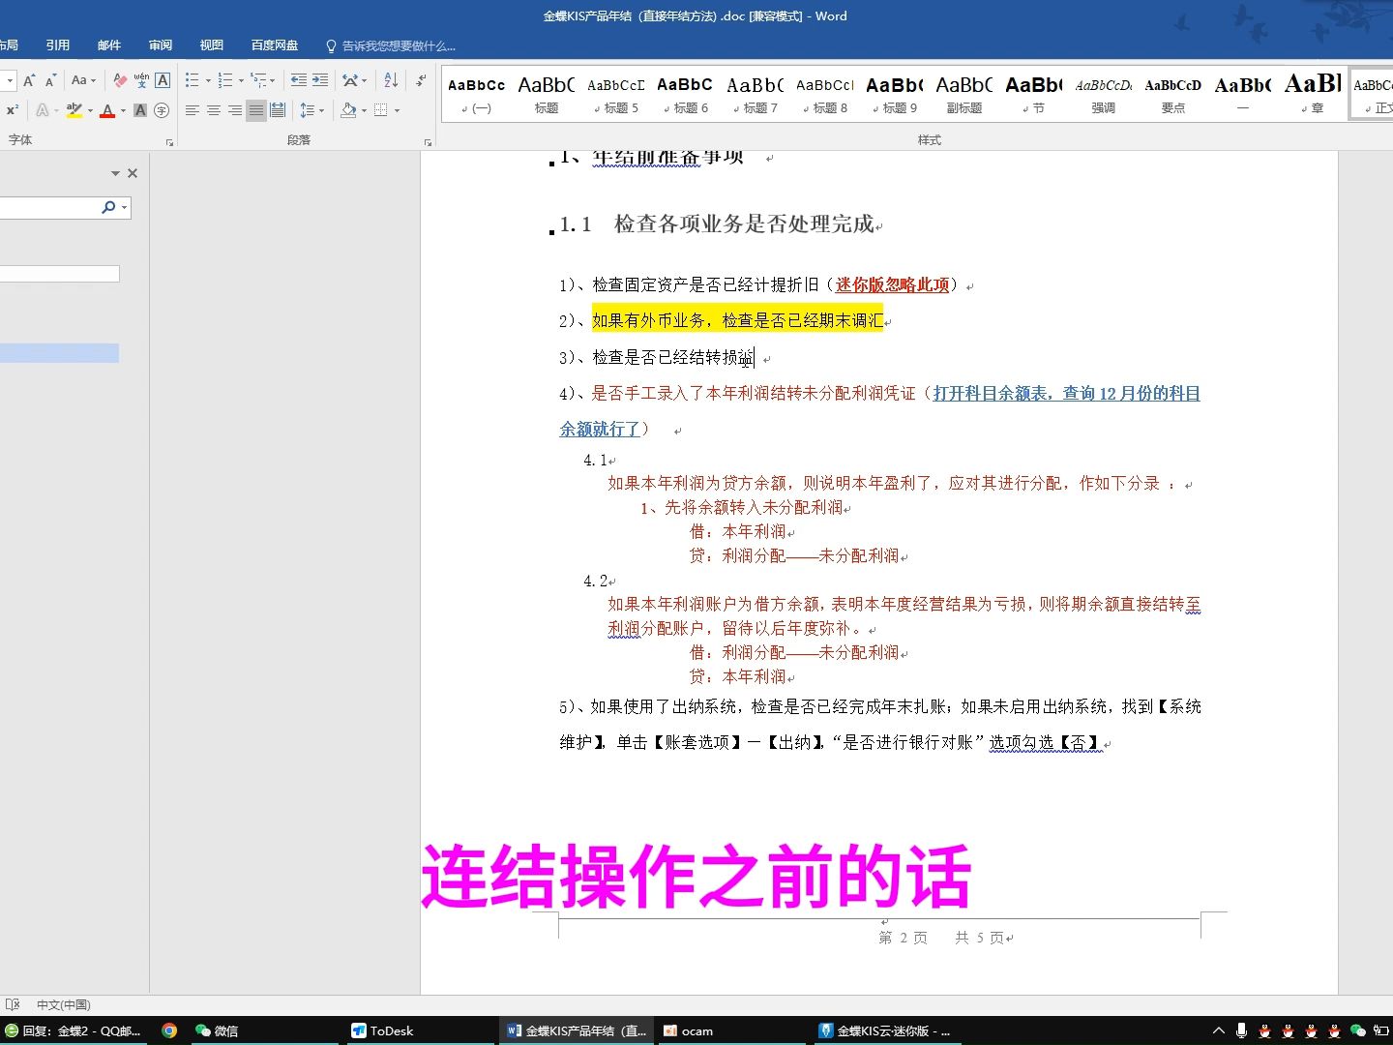Open the 邮件 ribbon tab

[x=109, y=45]
